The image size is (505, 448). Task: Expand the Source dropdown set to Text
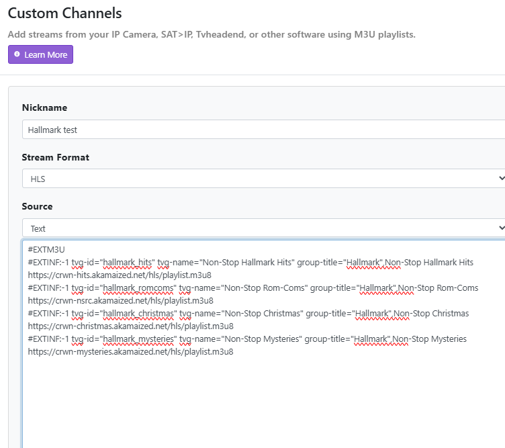262,228
